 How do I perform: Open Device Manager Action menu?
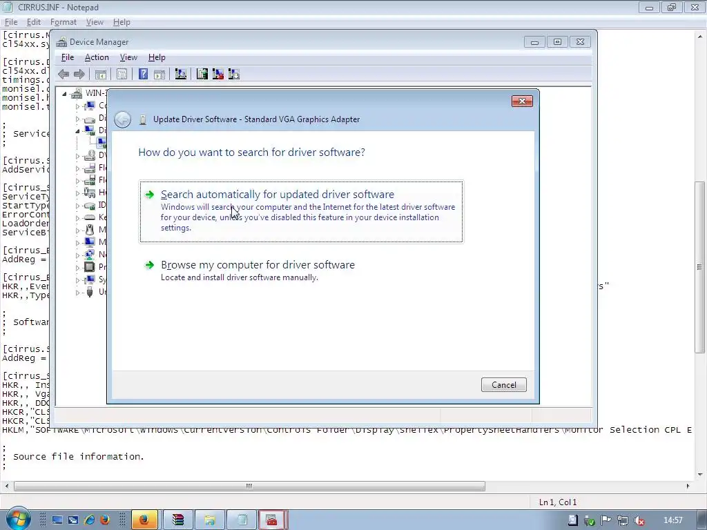click(x=97, y=57)
